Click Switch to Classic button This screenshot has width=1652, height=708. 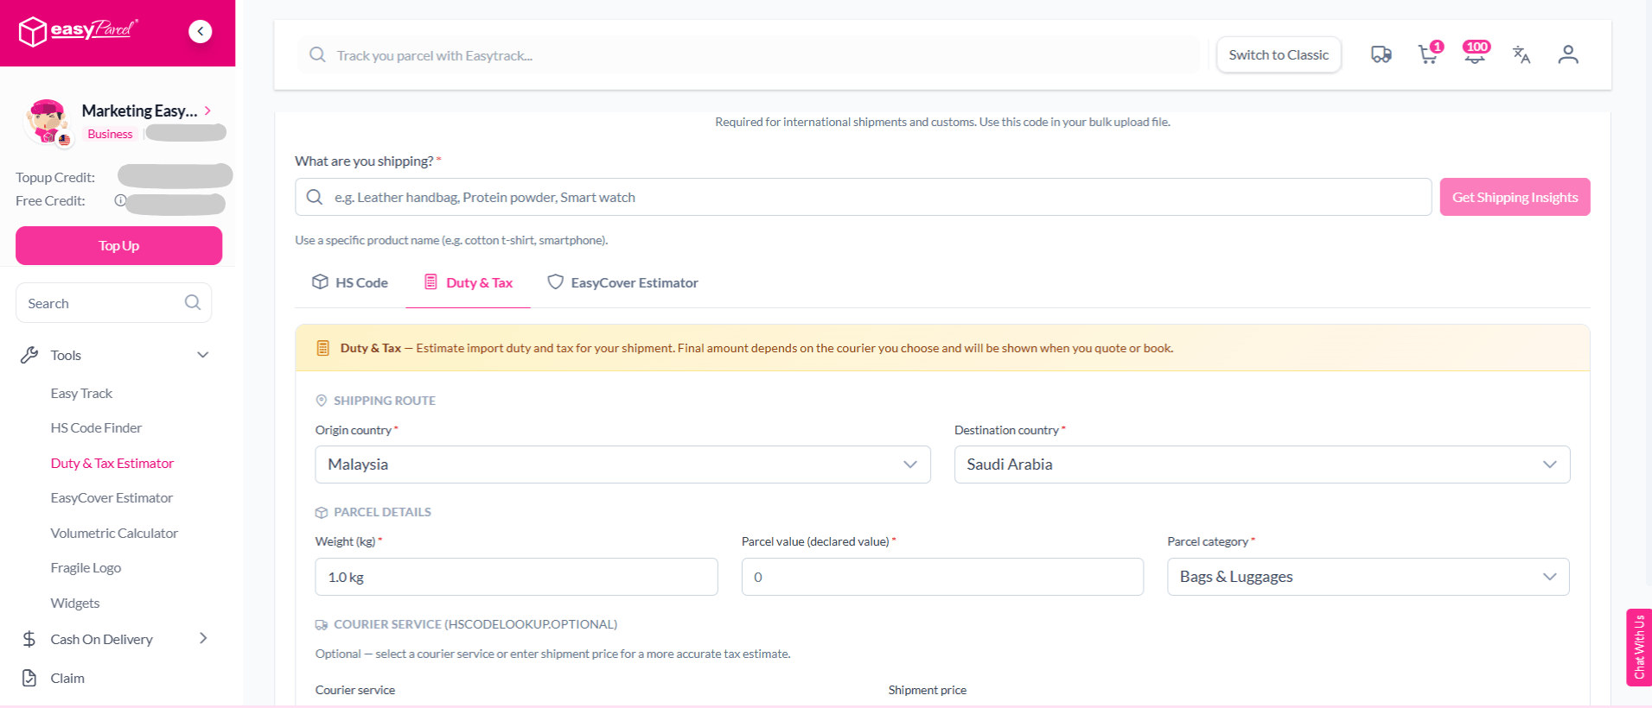[1279, 55]
